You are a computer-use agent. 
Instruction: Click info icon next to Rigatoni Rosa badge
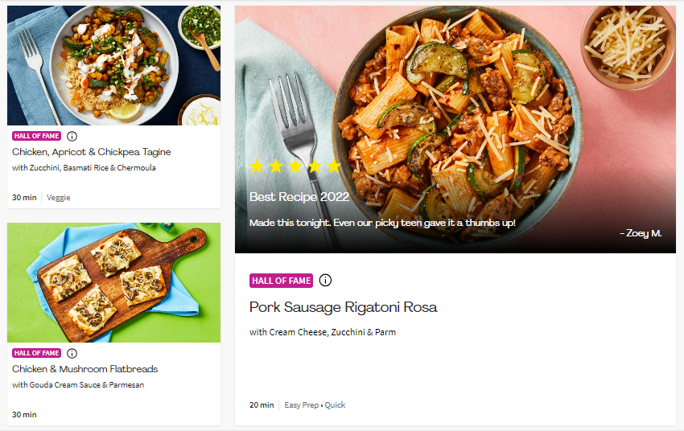coord(325,280)
